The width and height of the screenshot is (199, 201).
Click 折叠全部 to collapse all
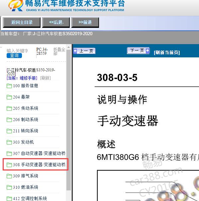59,51
